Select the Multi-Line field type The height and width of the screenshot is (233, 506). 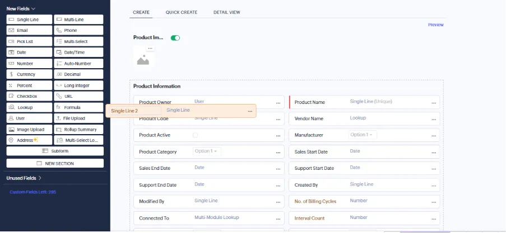[78, 20]
